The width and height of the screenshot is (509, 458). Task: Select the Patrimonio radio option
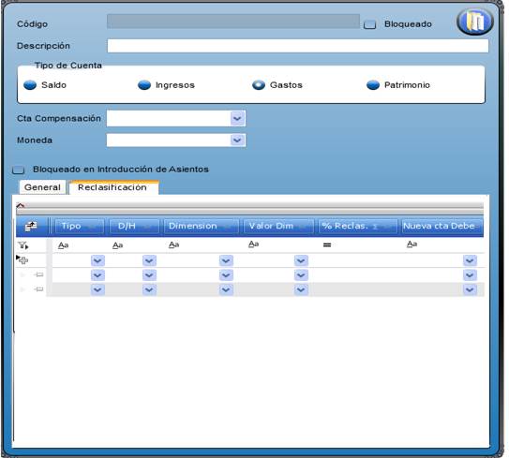373,85
